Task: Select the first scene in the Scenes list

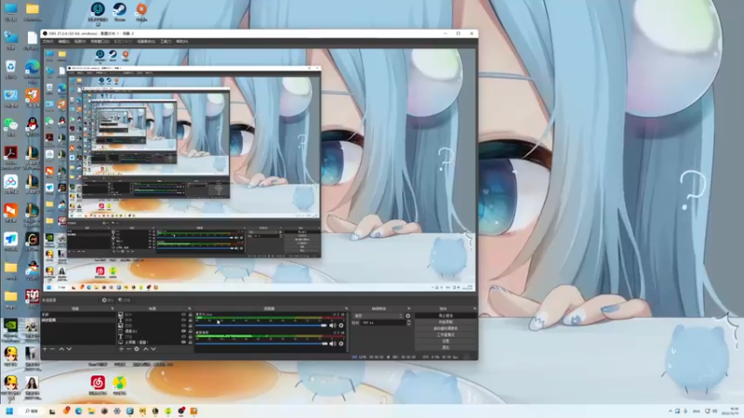Action: coord(77,314)
